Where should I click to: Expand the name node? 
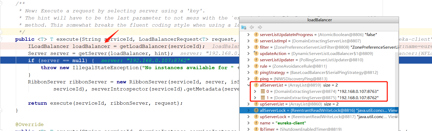(x=248, y=123)
